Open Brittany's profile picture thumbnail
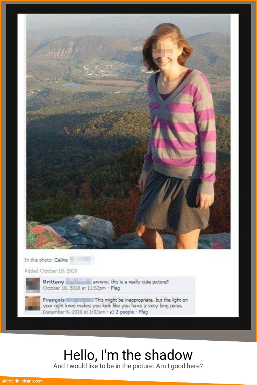 coord(33,285)
